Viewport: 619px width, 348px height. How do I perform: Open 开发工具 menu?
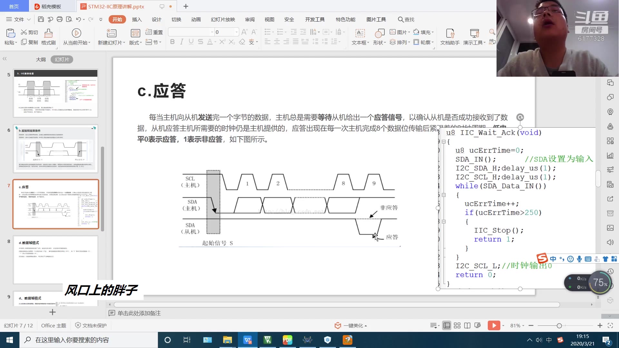coord(314,19)
